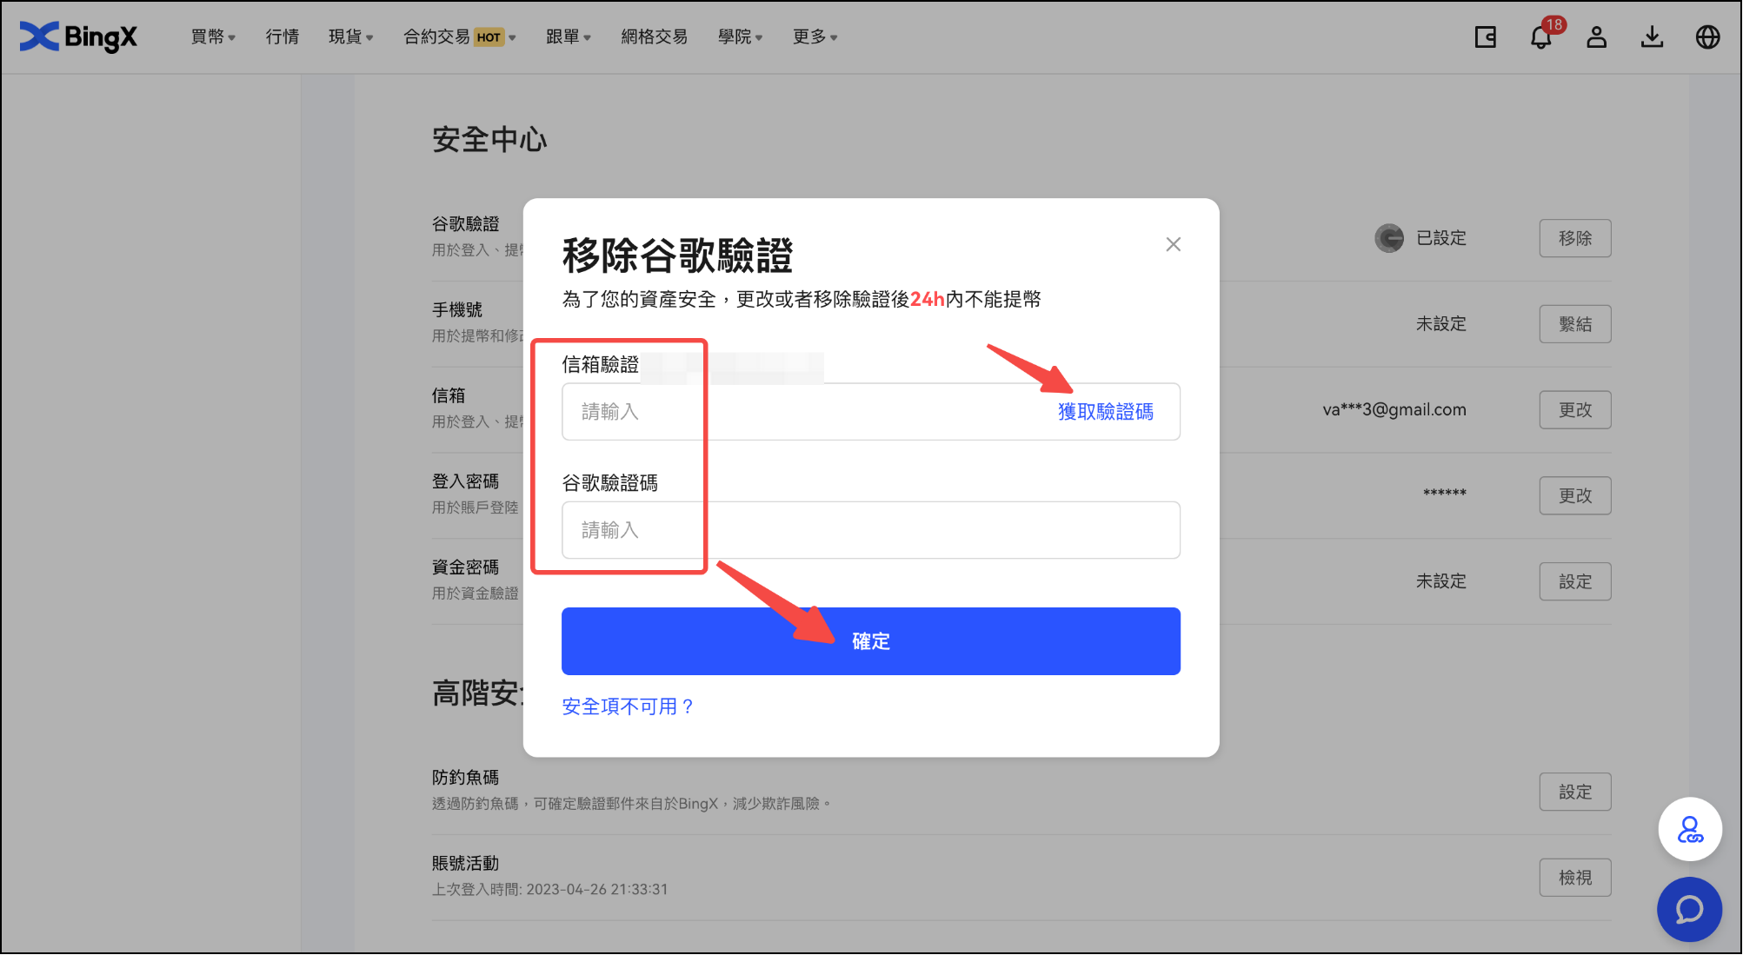Click 更改 button for 信箱
This screenshot has height=955, width=1743.
[x=1574, y=409]
